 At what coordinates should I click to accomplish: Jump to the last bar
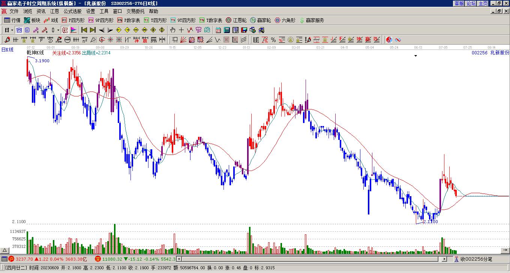[x=92, y=30]
